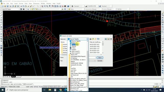Click the Cut scissors icon
164x92 pixels.
click(21, 6)
